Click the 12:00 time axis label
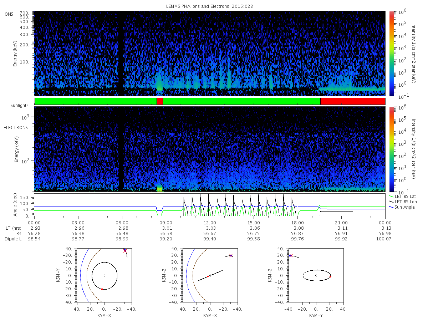 [210, 223]
